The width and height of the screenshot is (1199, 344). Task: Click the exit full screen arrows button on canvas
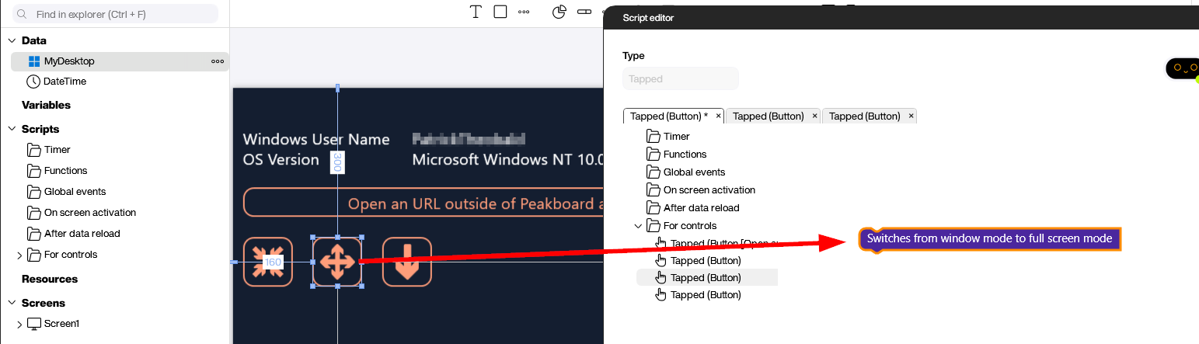pyautogui.click(x=267, y=262)
